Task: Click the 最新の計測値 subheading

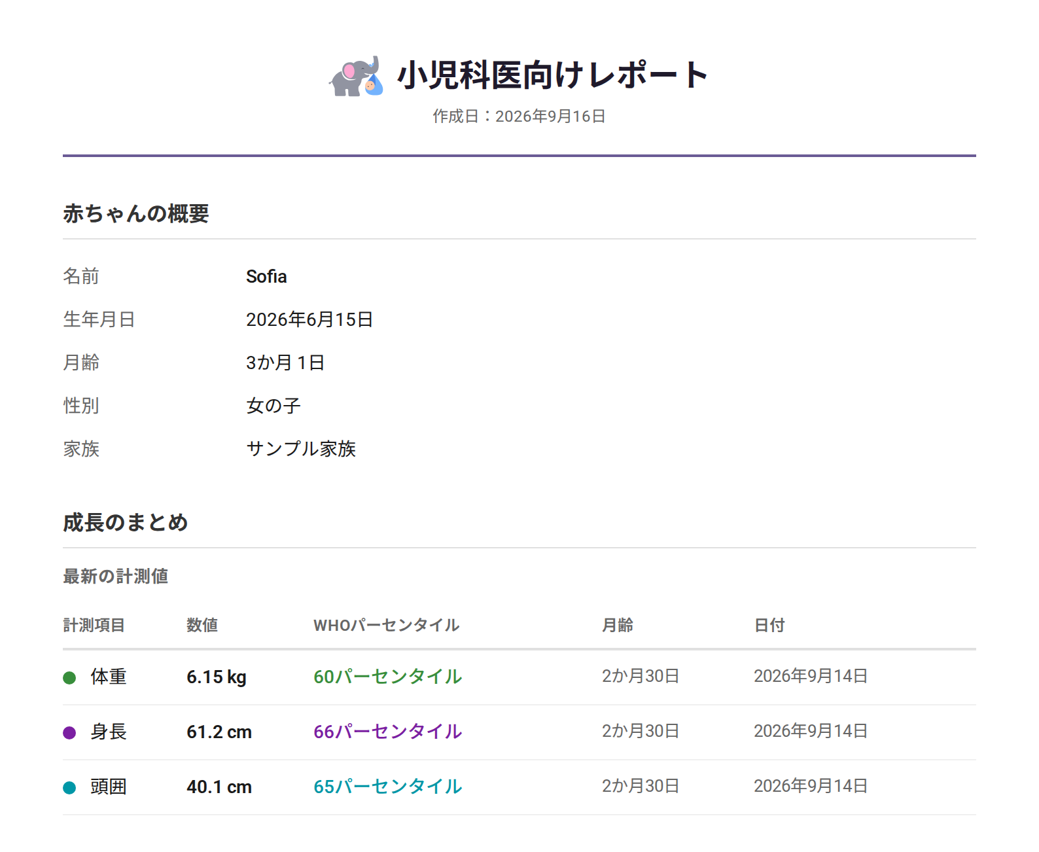Action: point(116,576)
